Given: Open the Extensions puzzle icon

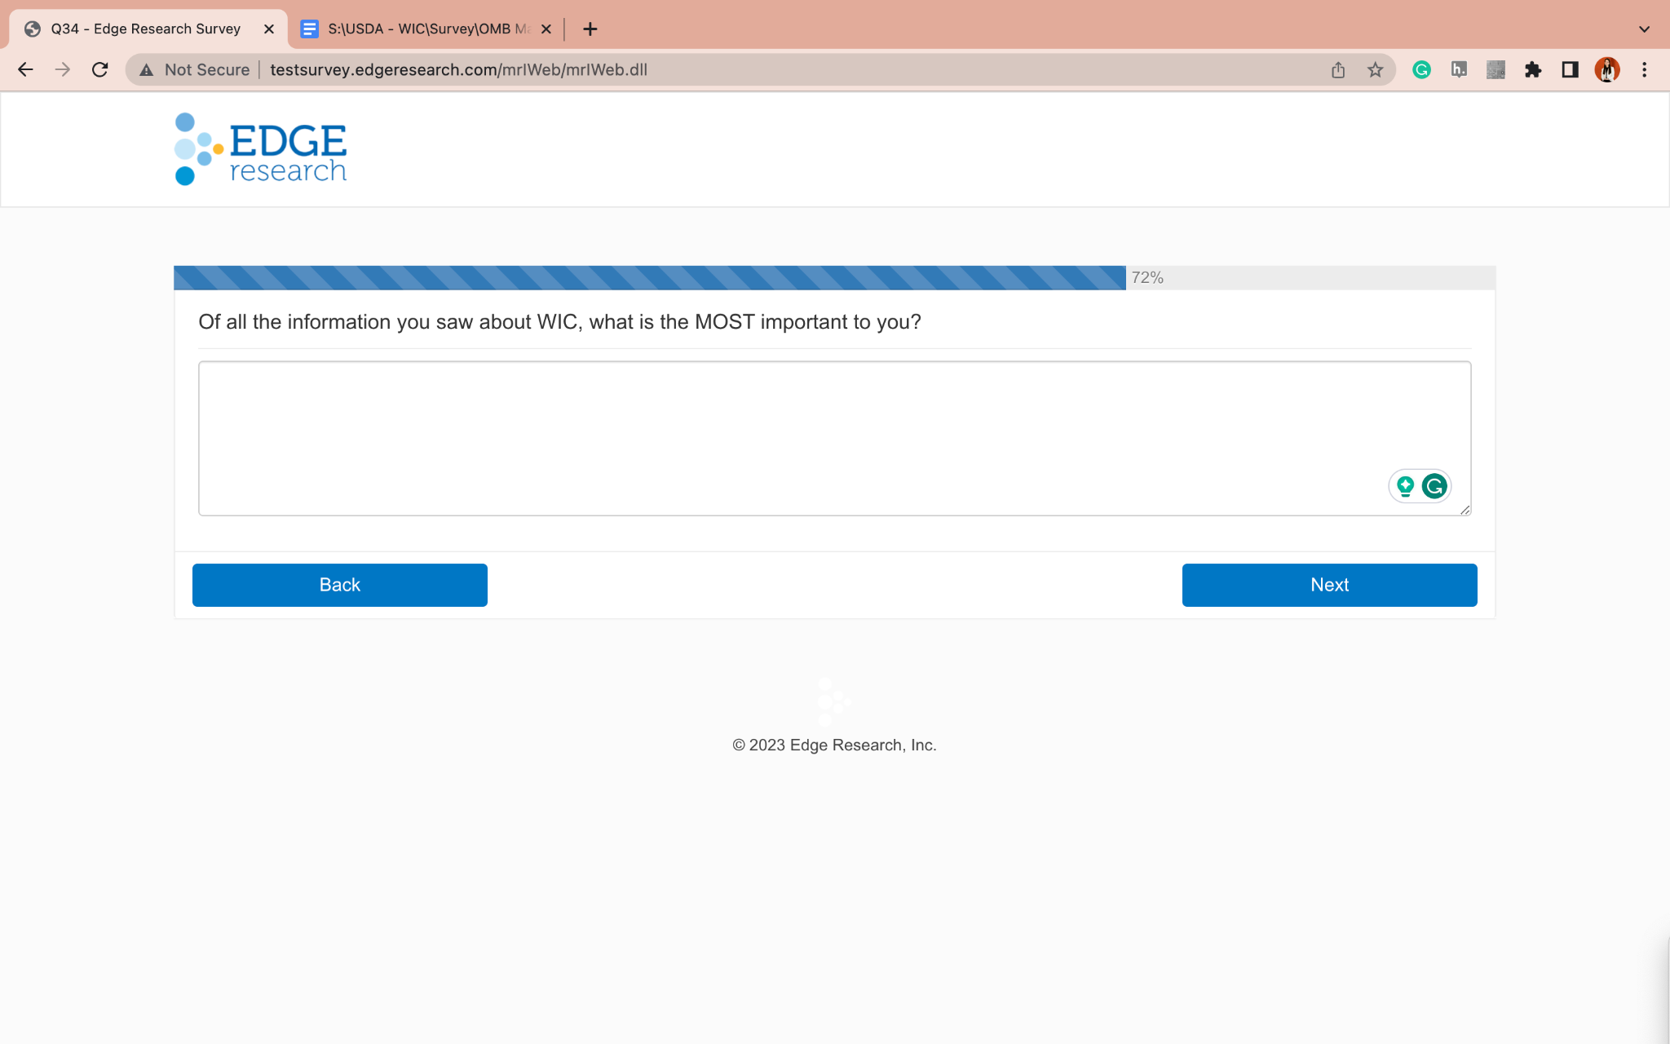Looking at the screenshot, I should [x=1533, y=70].
